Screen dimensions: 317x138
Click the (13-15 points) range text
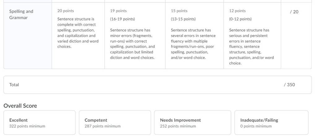pos(183,19)
